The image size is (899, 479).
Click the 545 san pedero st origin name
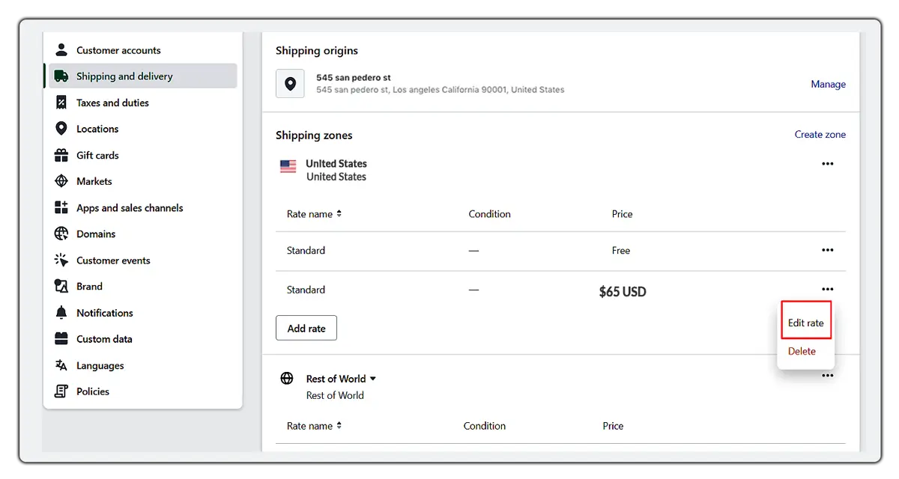point(354,78)
